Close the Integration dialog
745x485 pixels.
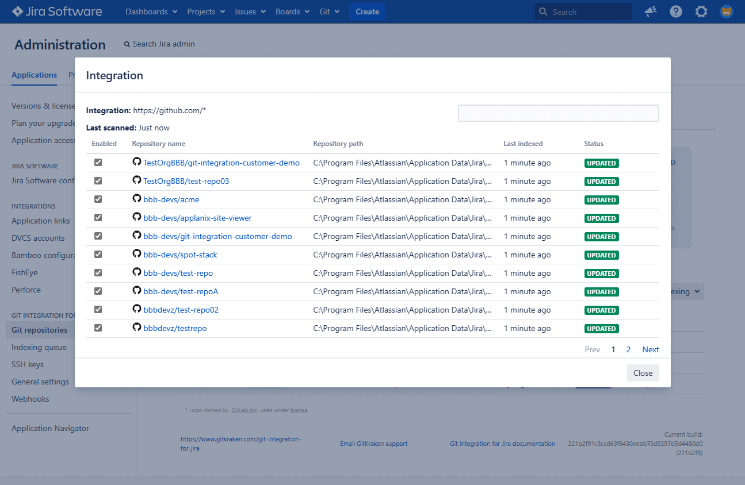pos(643,373)
